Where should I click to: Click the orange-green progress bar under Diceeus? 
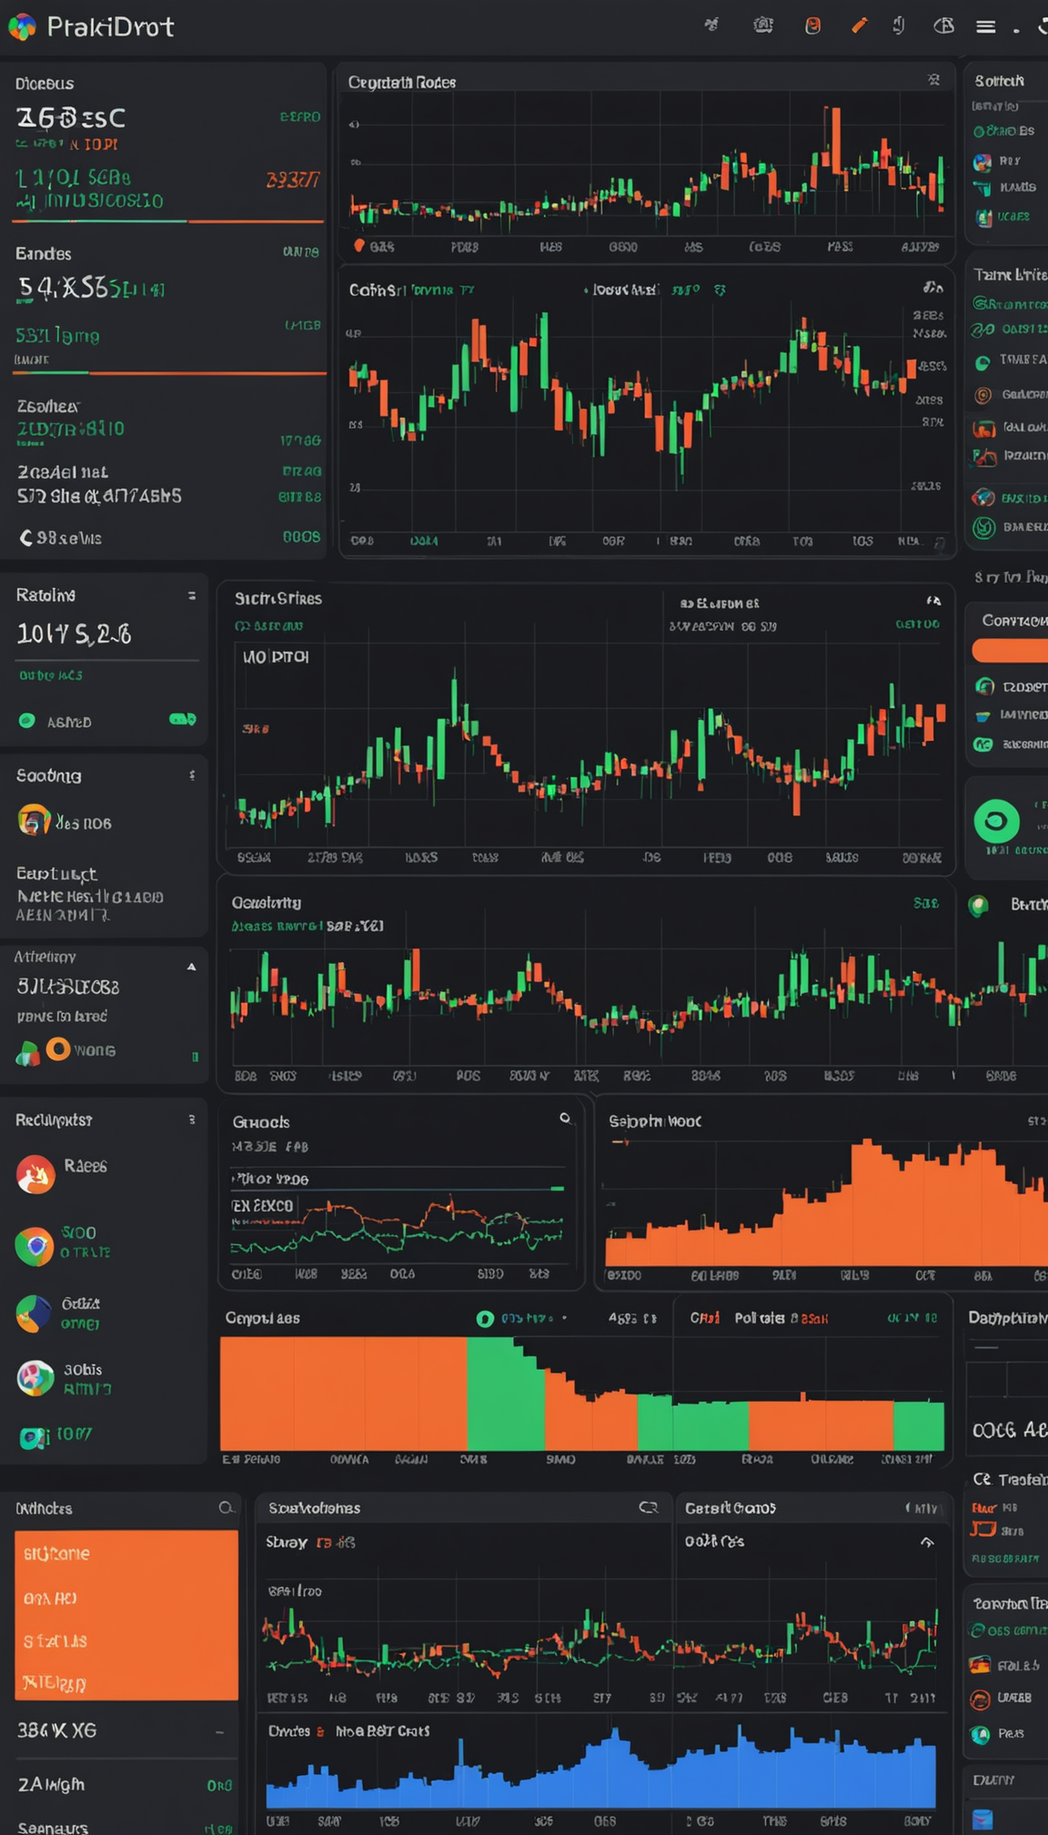tap(167, 221)
